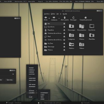Viewport: 104px width, 104px height.
Task: Open the Ayuda menu
Action: tap(65, 14)
